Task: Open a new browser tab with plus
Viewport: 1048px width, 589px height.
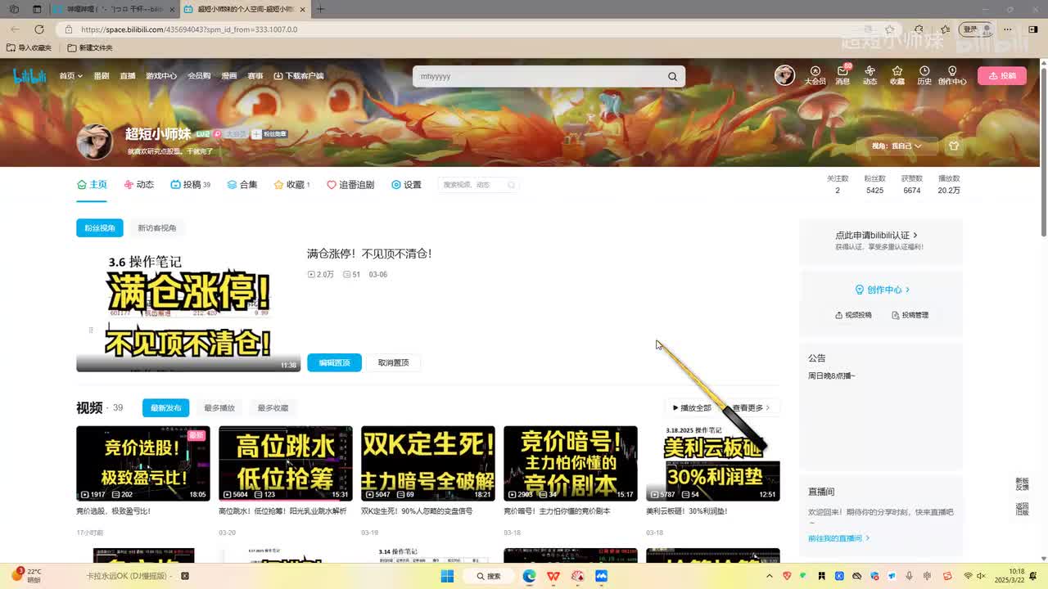Action: click(x=320, y=9)
